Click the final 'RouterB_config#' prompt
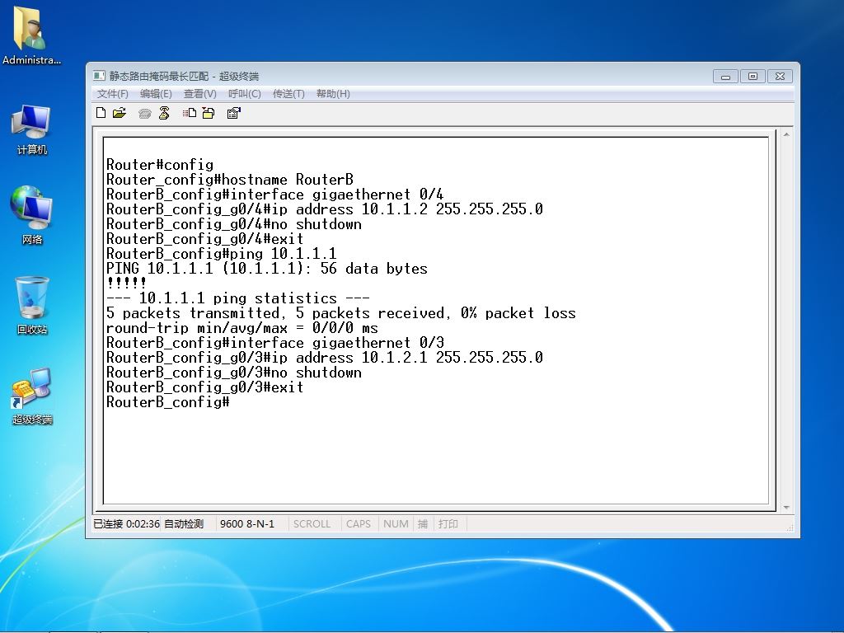The height and width of the screenshot is (633, 844). click(x=168, y=402)
